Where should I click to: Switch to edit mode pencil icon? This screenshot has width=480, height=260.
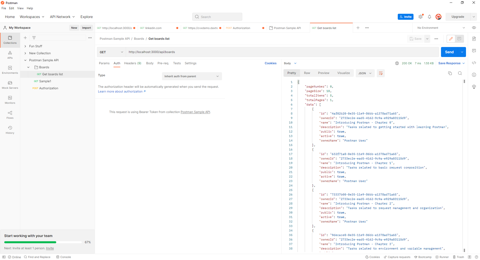click(451, 39)
